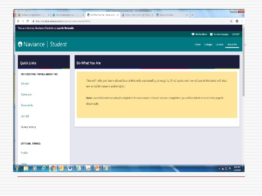Click the Naviance logo icon
The image size is (262, 196).
click(20, 44)
